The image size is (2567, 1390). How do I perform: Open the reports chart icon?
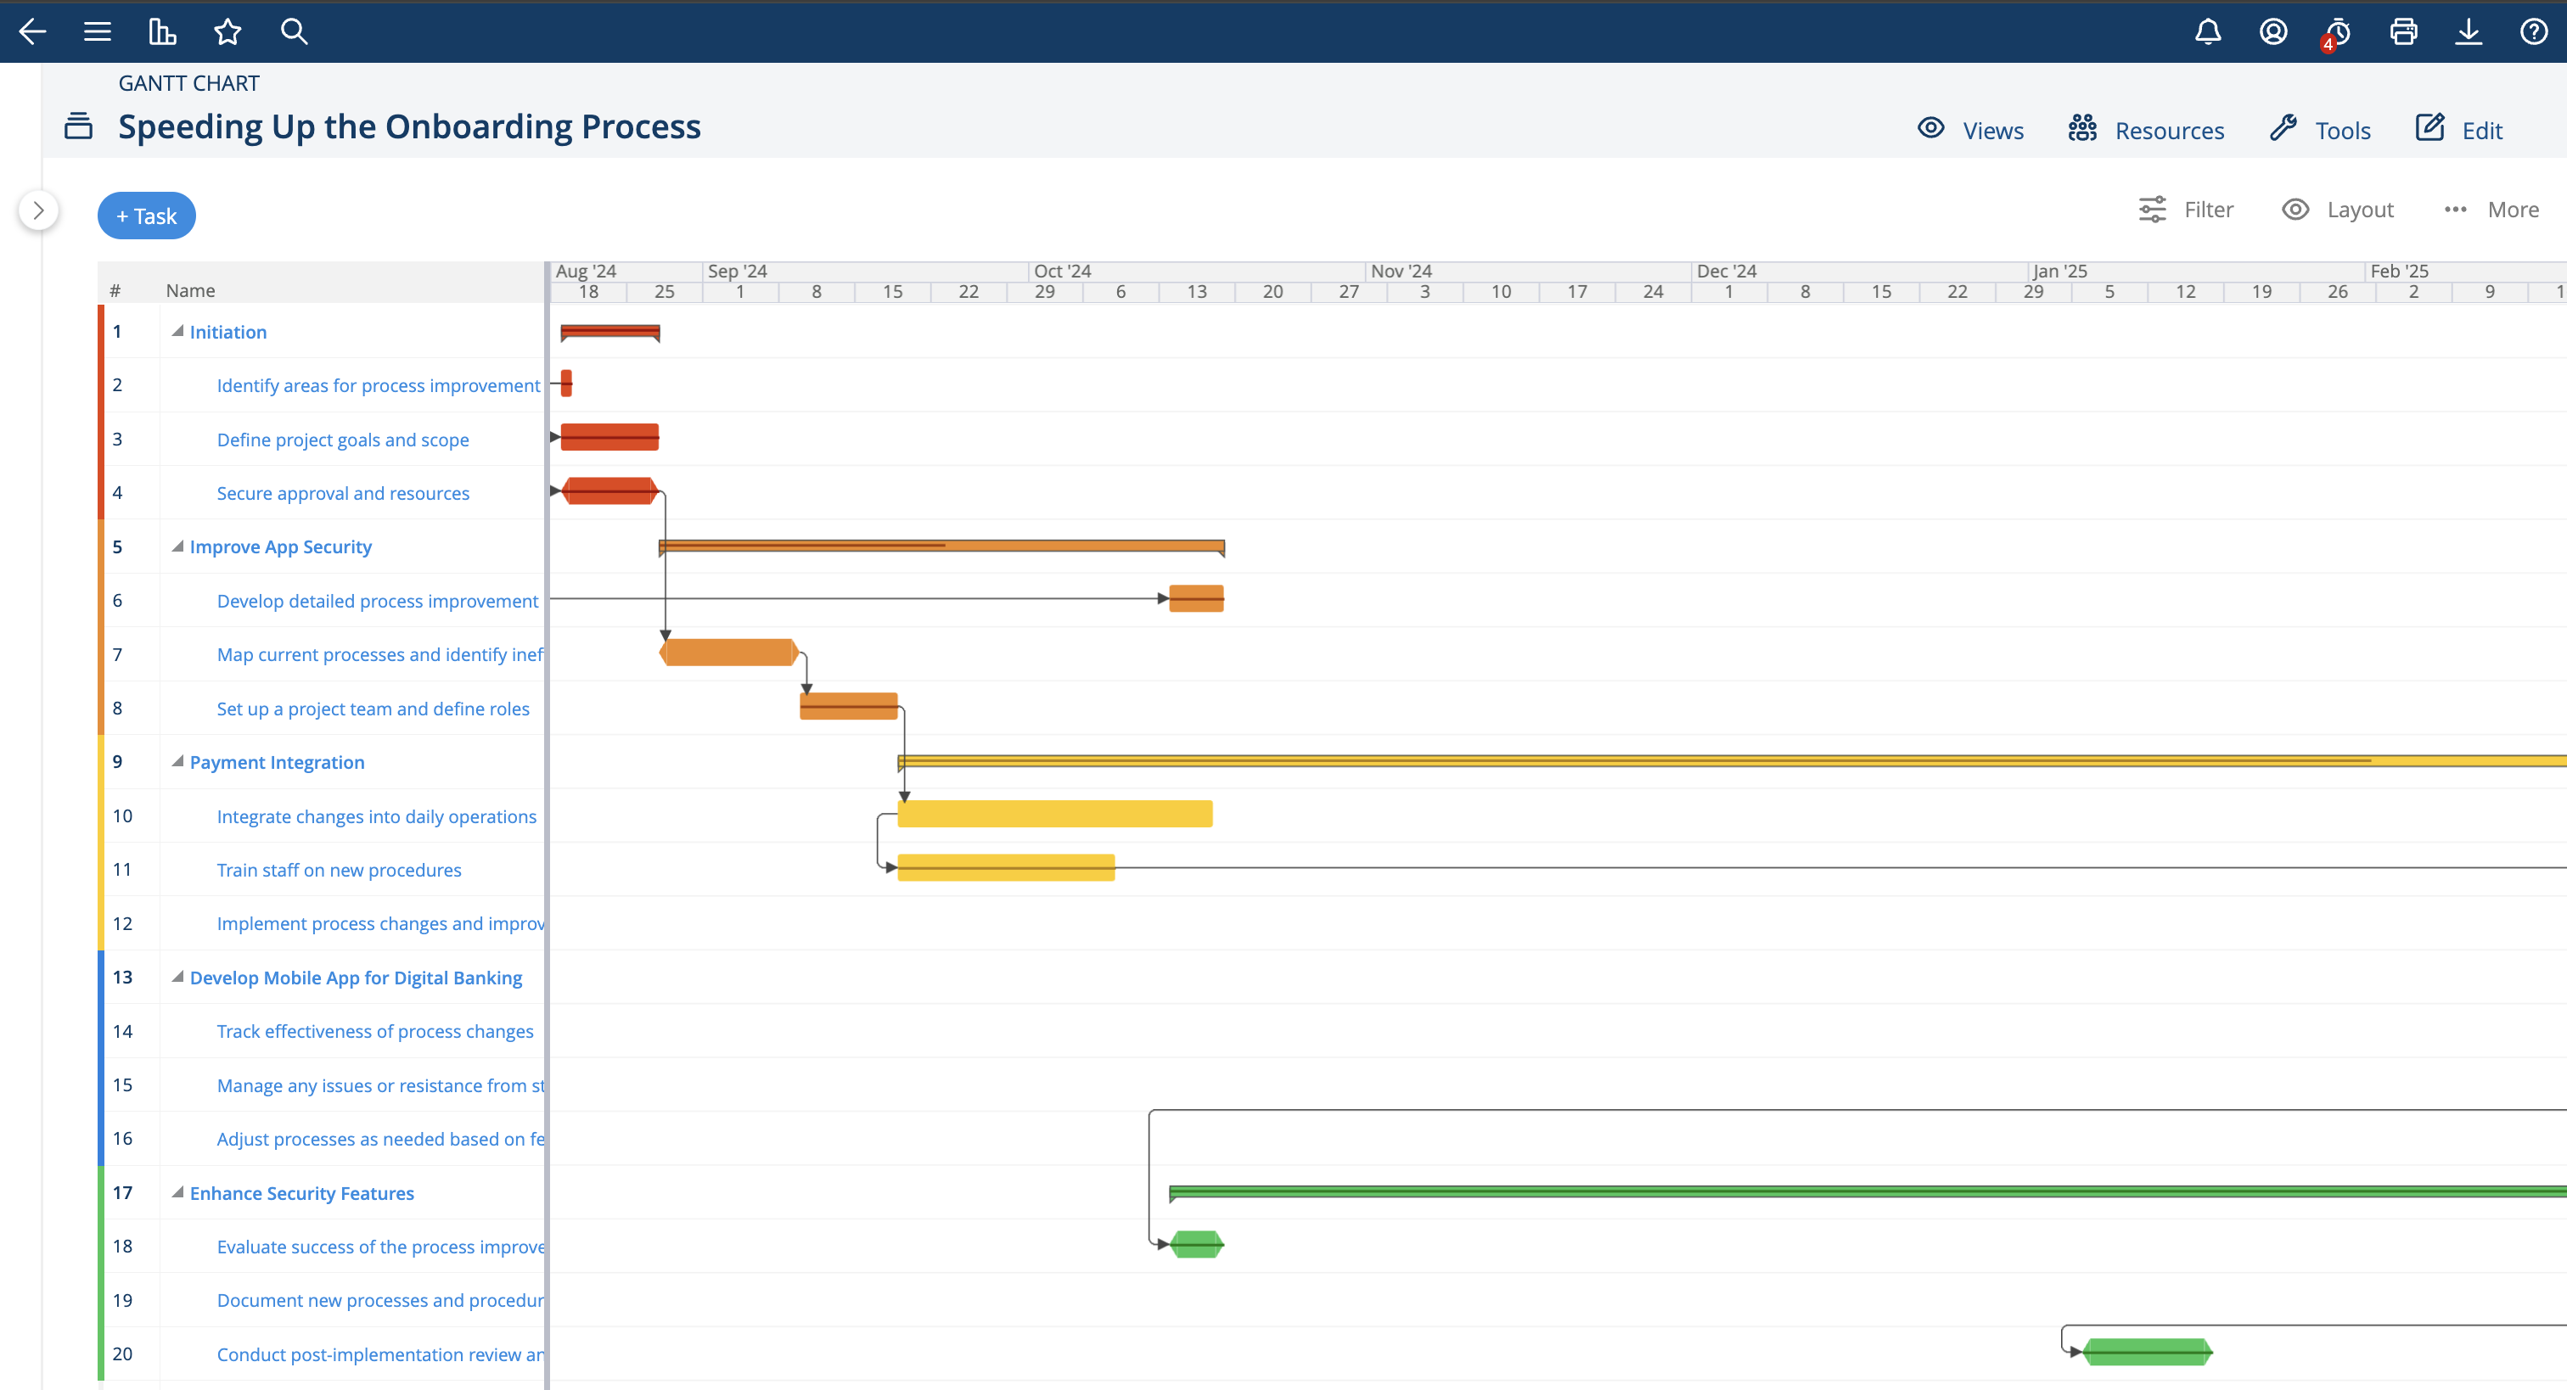coord(162,32)
